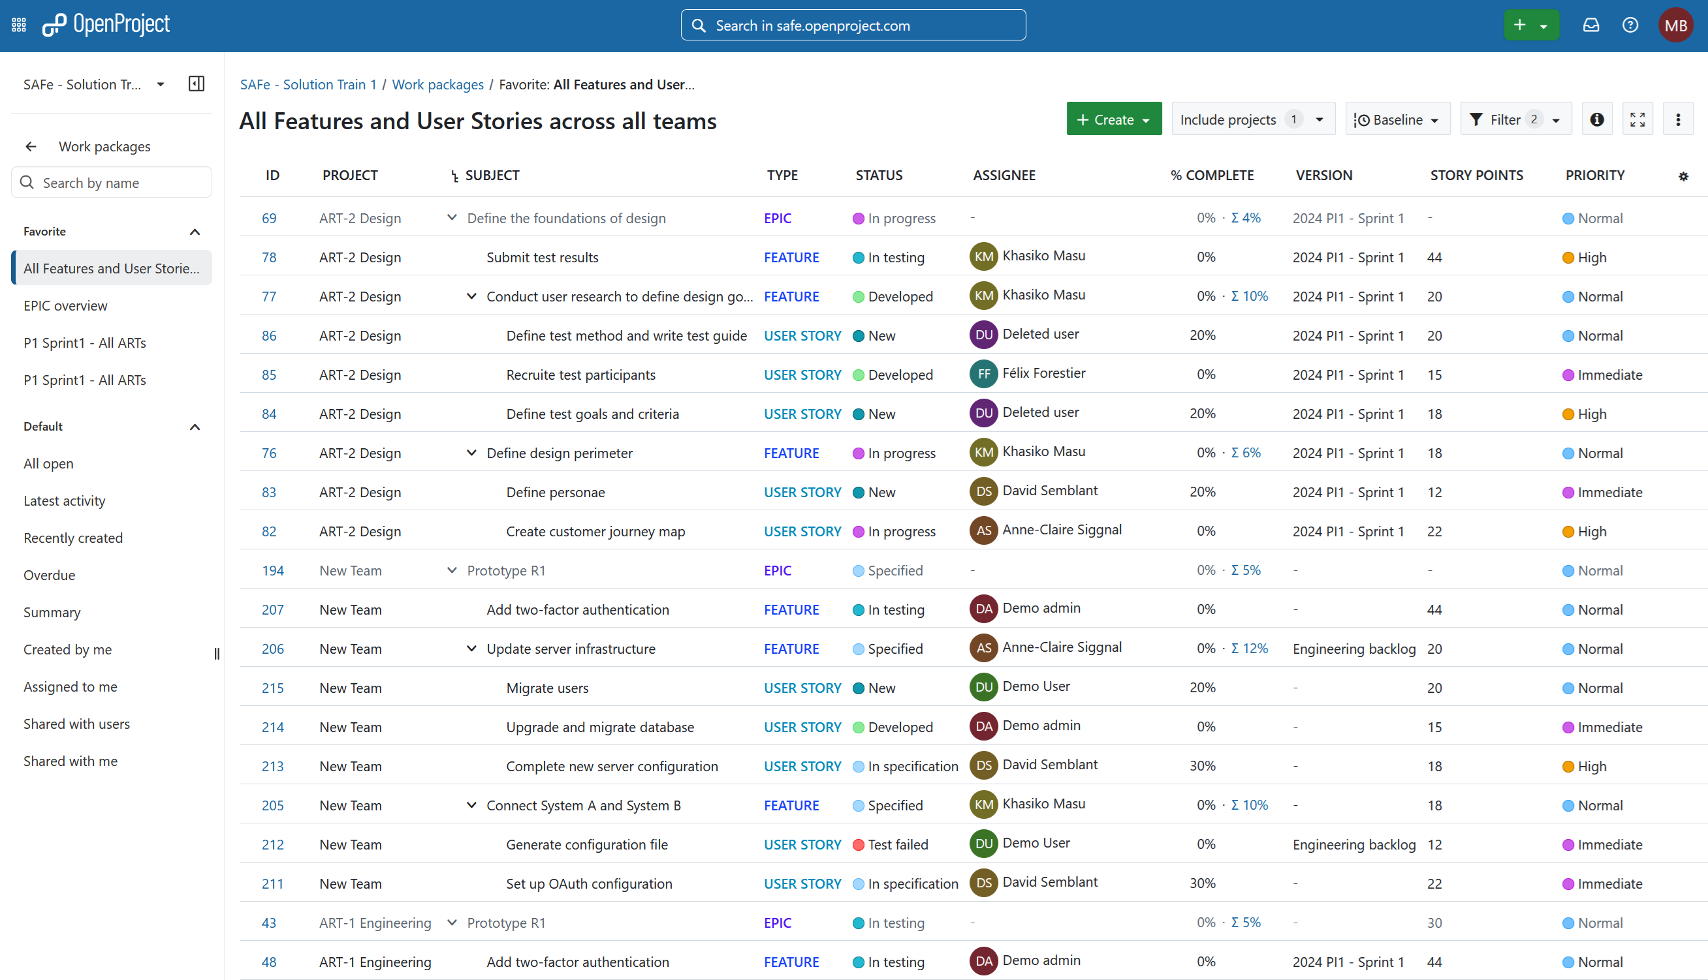
Task: Click subject Define test goals and criteria
Action: 592,413
